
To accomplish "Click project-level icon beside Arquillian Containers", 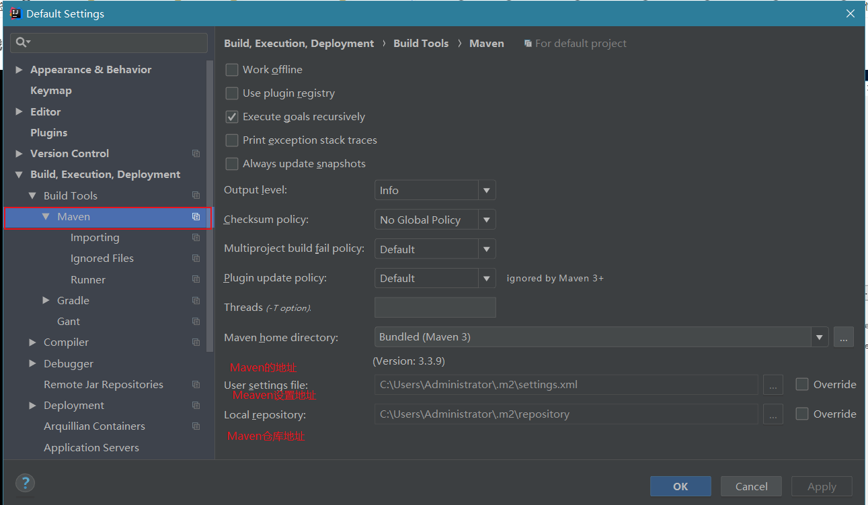I will [196, 426].
